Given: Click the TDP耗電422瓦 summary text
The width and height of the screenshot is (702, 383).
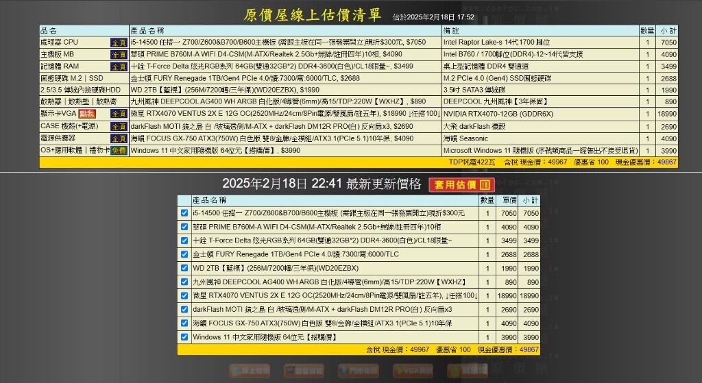Looking at the screenshot, I should click(x=472, y=162).
